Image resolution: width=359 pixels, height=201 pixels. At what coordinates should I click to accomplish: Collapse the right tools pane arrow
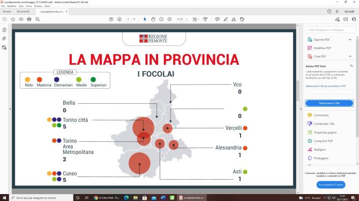[301, 109]
